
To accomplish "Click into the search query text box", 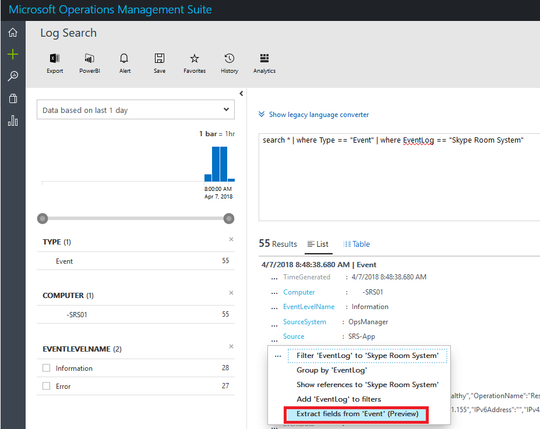I will point(399,177).
